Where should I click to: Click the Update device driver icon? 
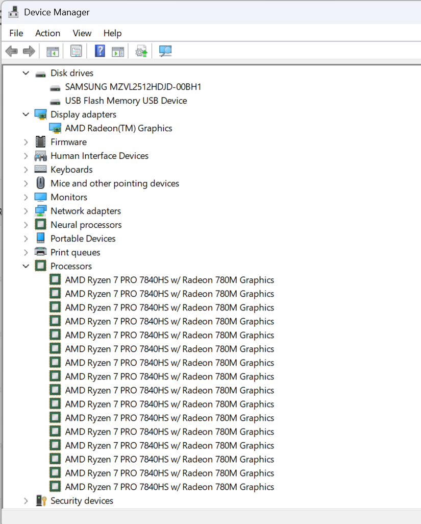(x=141, y=51)
